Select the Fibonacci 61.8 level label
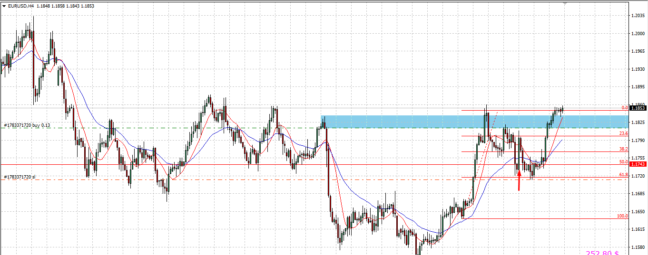Screen dimensions: 648x255 624,175
